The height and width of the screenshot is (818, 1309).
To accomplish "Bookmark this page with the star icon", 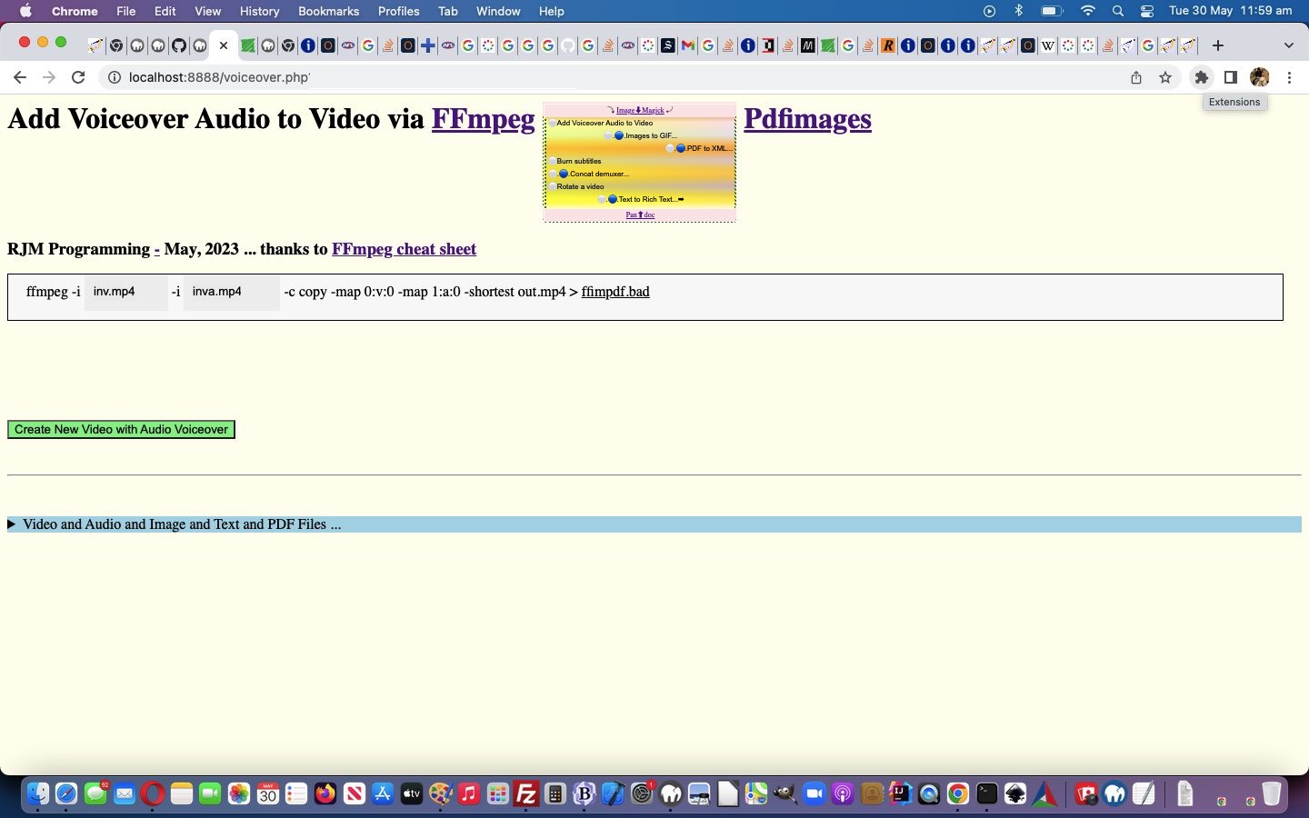I will tap(1165, 77).
